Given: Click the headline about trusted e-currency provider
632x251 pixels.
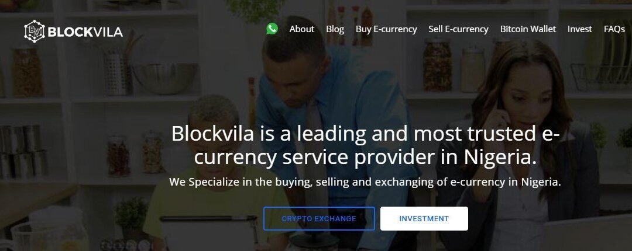Looking at the screenshot, I should click(x=365, y=145).
